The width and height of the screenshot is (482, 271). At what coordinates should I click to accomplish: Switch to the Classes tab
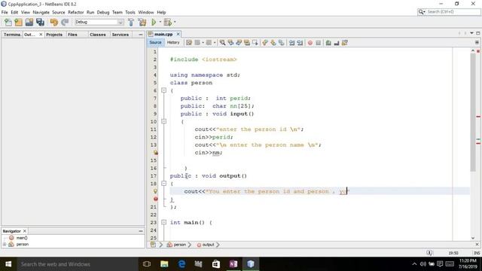98,35
